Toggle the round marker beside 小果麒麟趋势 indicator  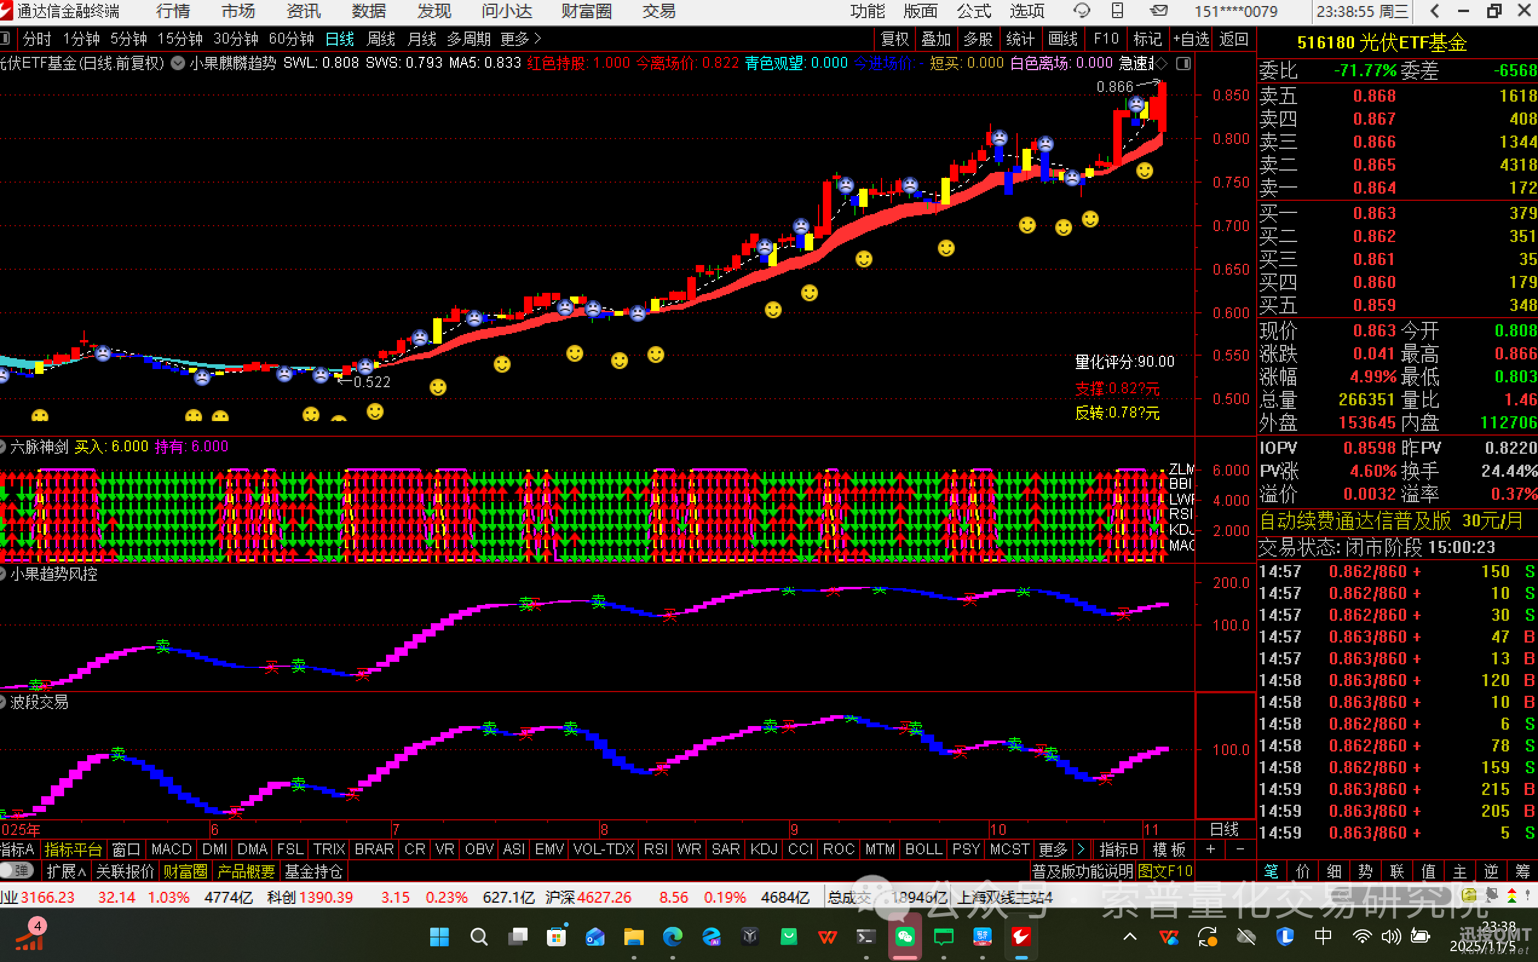point(178,63)
